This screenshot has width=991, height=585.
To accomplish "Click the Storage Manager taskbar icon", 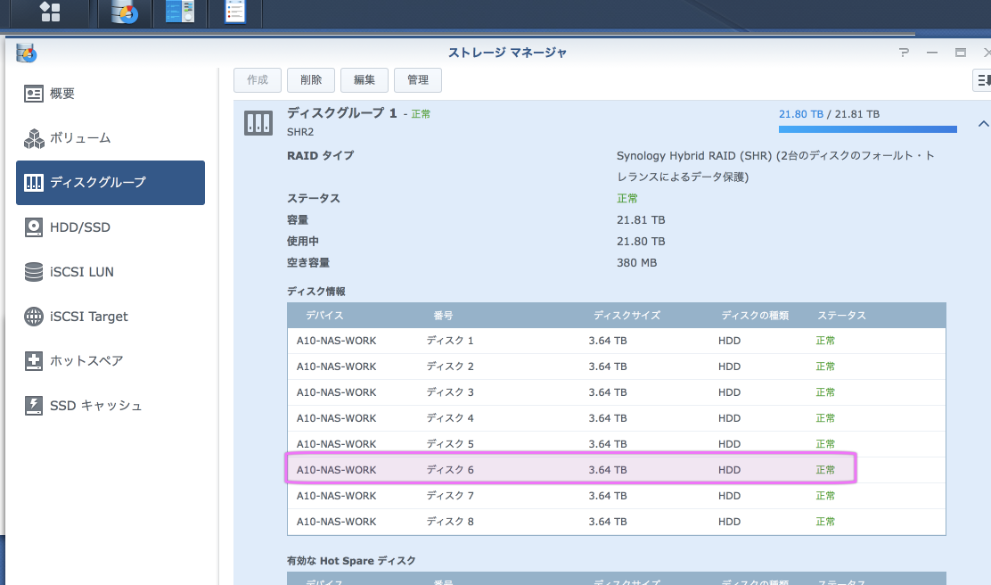I will pos(125,12).
